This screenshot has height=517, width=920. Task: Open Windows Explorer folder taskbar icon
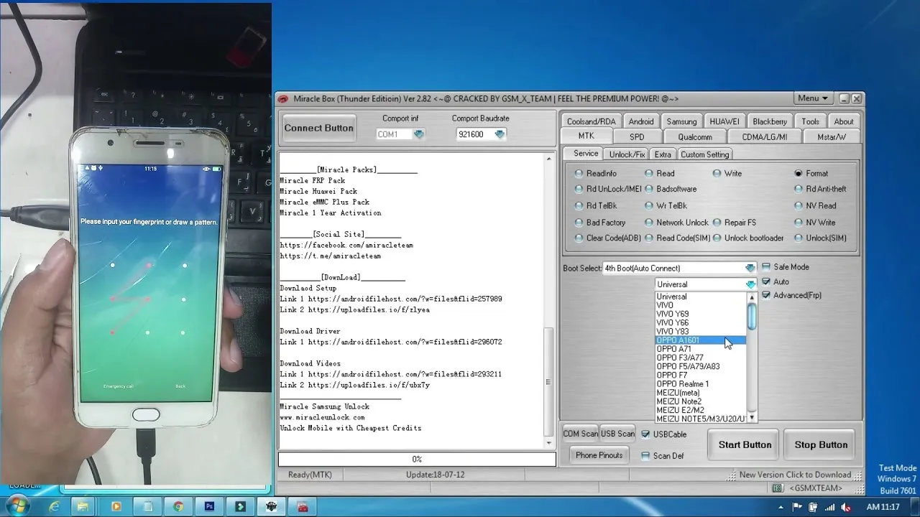click(x=84, y=506)
